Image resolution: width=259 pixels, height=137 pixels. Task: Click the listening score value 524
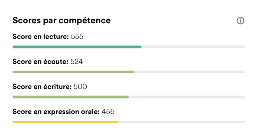click(x=77, y=62)
